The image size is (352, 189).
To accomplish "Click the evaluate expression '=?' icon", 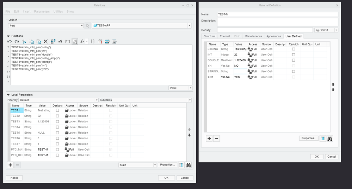I will pos(60,42).
